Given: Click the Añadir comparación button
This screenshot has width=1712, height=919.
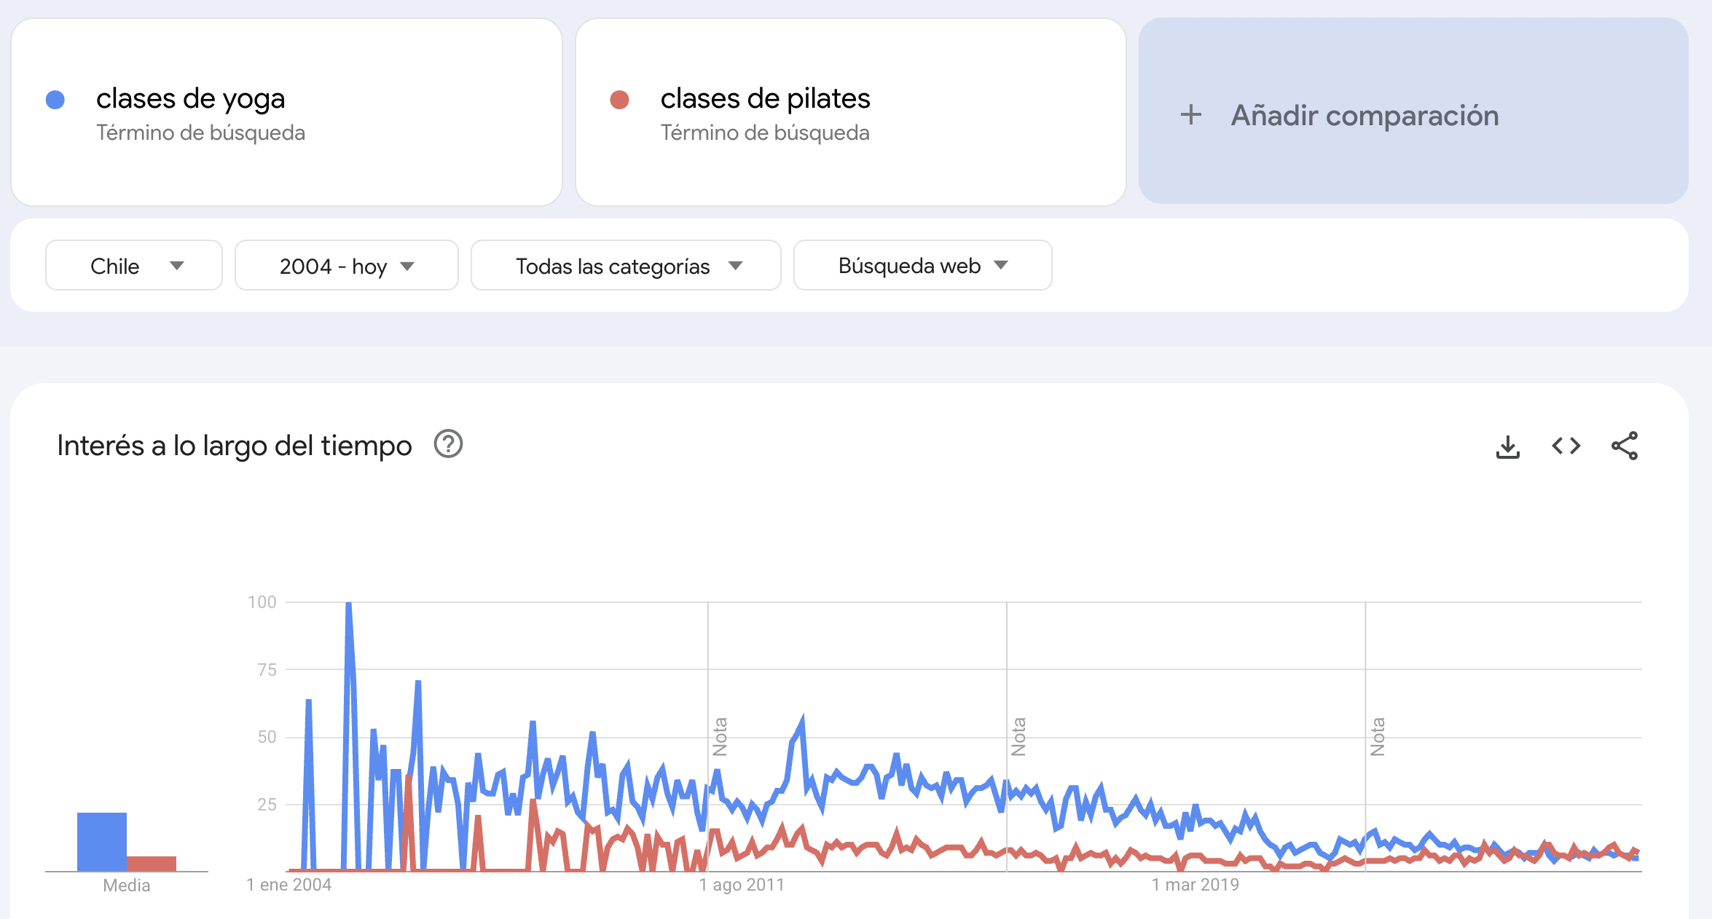Looking at the screenshot, I should point(1413,111).
